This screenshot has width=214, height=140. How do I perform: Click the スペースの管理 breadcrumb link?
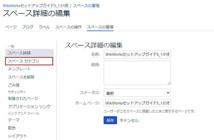tap(86, 5)
